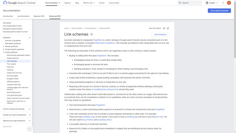Click the page vertical scrollbar
This screenshot has height=133, width=236.
(235, 30)
